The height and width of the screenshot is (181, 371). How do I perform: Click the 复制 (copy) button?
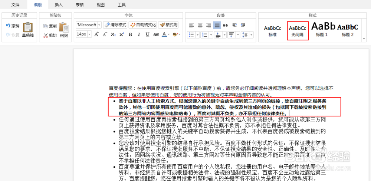click(x=50, y=26)
